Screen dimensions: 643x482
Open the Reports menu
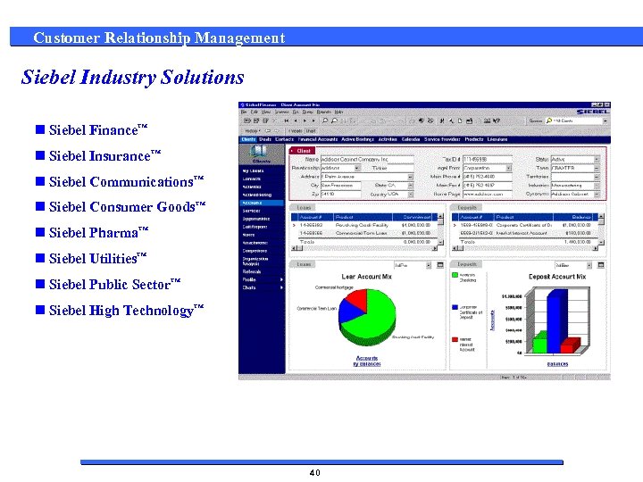[x=323, y=112]
